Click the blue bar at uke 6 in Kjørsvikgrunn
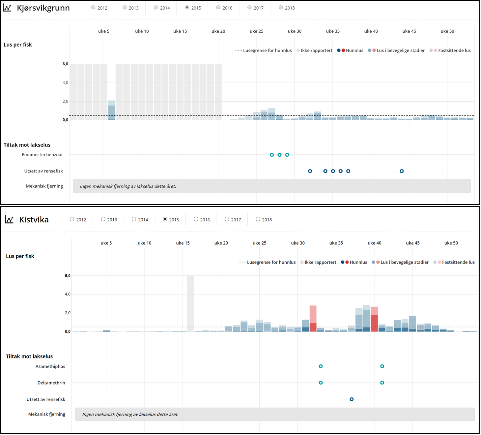 pos(111,111)
